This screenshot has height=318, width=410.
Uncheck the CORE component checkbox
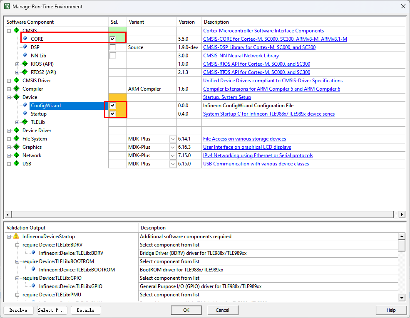pyautogui.click(x=112, y=39)
